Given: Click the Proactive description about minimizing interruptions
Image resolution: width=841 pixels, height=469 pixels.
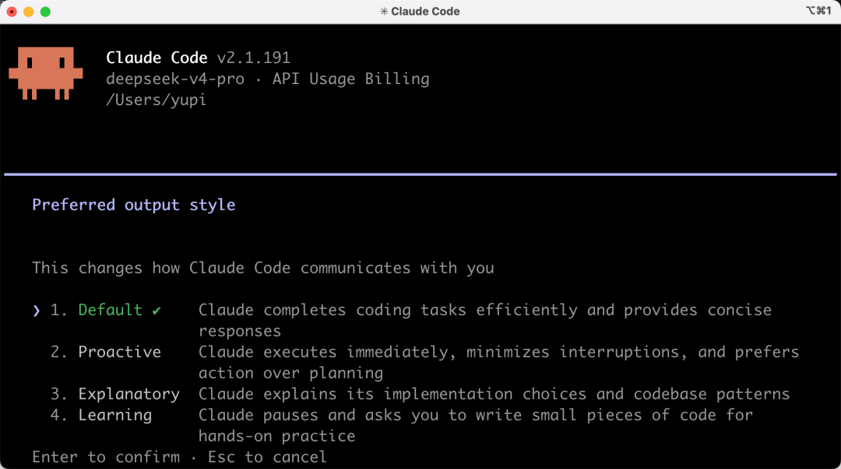Looking at the screenshot, I should (x=498, y=362).
